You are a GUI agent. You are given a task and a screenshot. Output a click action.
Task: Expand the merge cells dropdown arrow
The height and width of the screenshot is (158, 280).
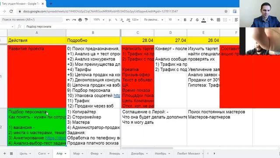230,20
